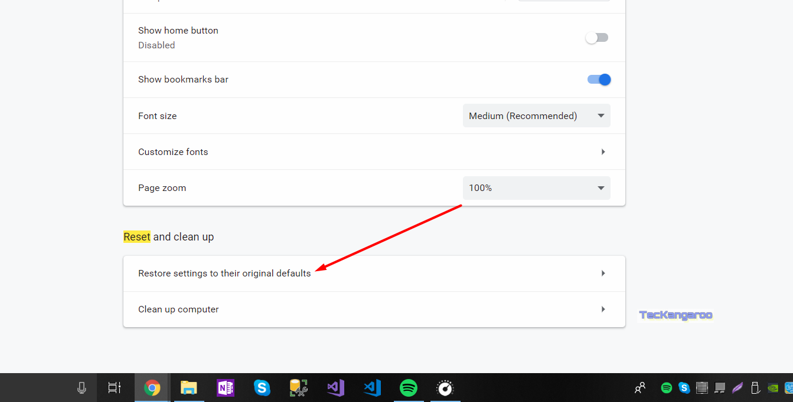Launch OneNote from the taskbar

click(x=225, y=388)
